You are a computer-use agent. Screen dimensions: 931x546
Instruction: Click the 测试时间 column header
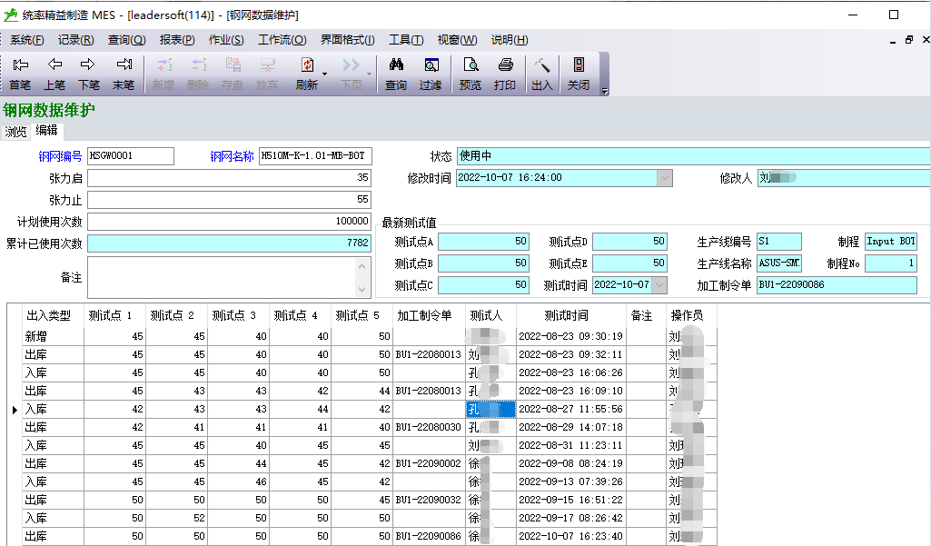point(571,315)
